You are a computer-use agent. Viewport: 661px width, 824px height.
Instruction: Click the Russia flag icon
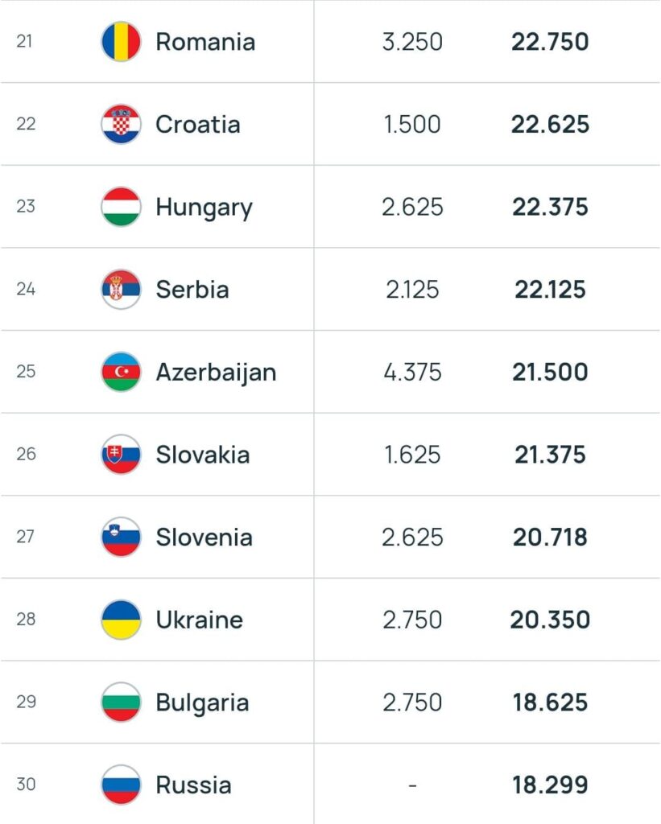pyautogui.click(x=121, y=785)
